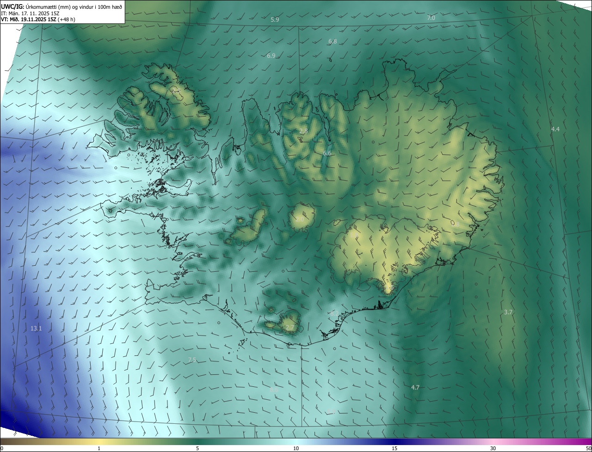Click the 6.9 value label on the map

tap(271, 56)
